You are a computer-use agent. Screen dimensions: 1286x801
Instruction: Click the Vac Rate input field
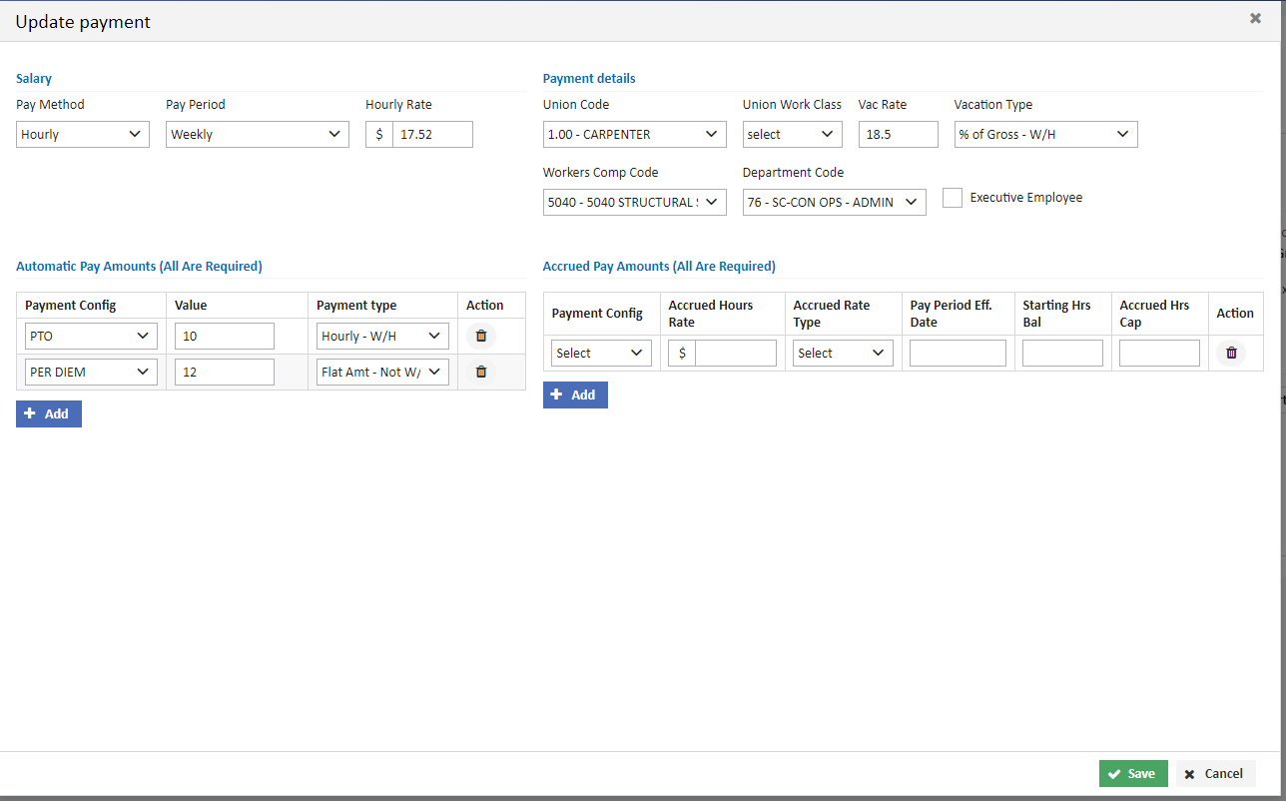point(899,134)
